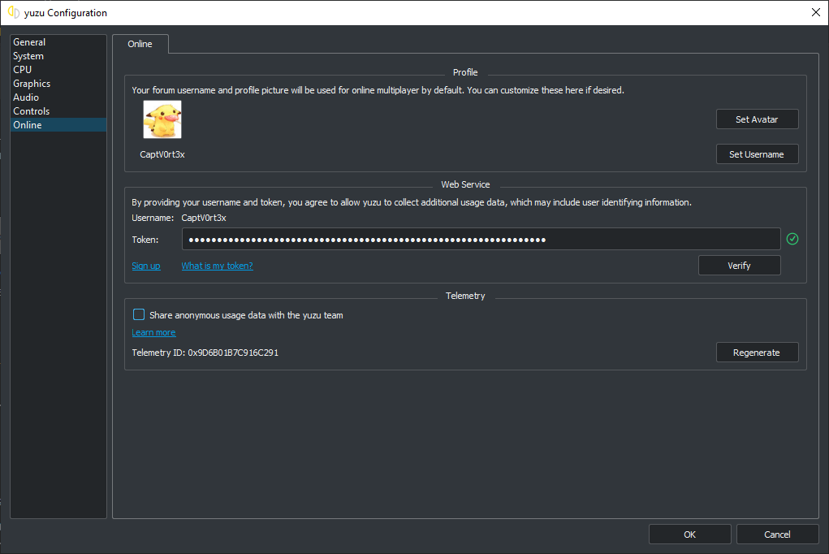Select Online in the sidebar list
Screen dimensions: 829x554
(58, 125)
